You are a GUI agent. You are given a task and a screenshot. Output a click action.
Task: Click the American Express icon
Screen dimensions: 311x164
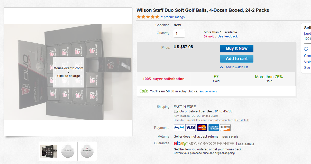[x=214, y=128]
